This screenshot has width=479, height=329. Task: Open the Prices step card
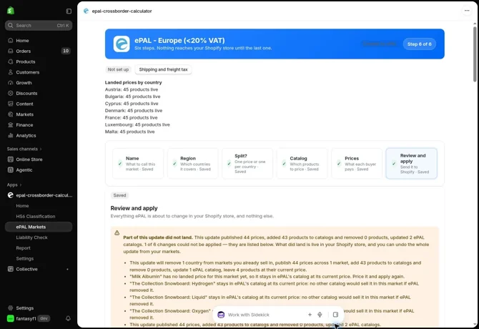pyautogui.click(x=357, y=164)
